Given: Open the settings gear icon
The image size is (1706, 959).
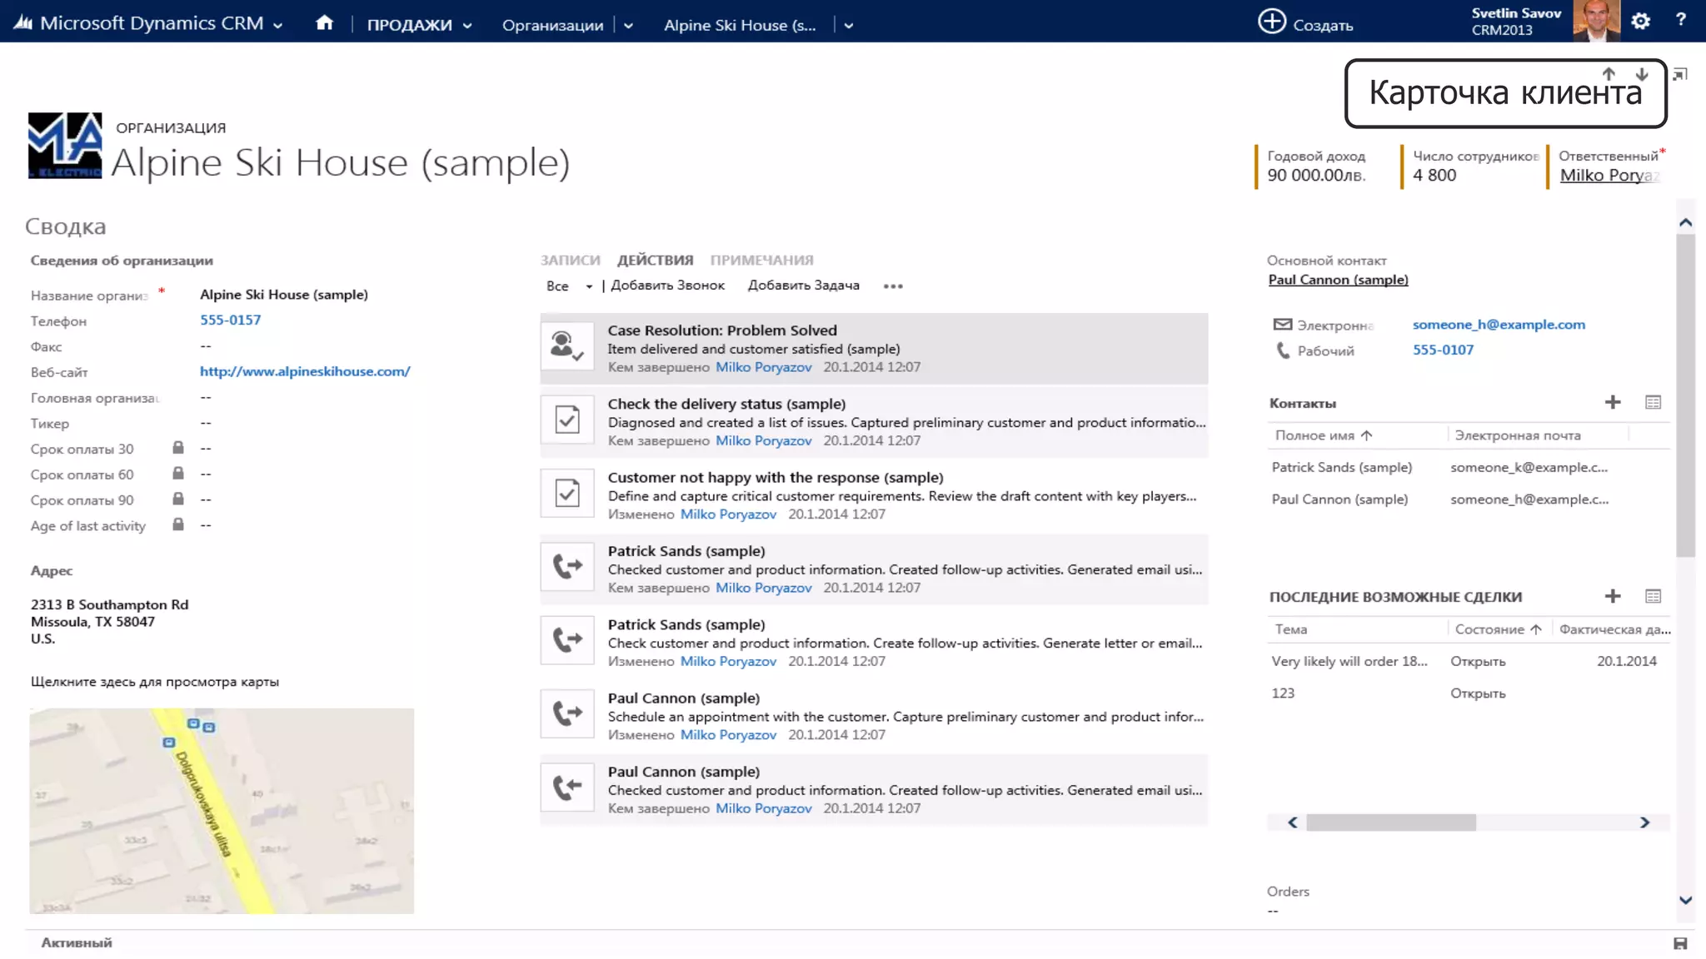Looking at the screenshot, I should point(1640,22).
